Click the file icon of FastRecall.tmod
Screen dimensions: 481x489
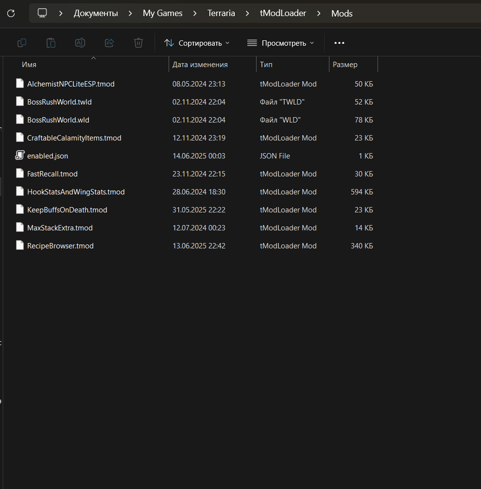click(20, 174)
